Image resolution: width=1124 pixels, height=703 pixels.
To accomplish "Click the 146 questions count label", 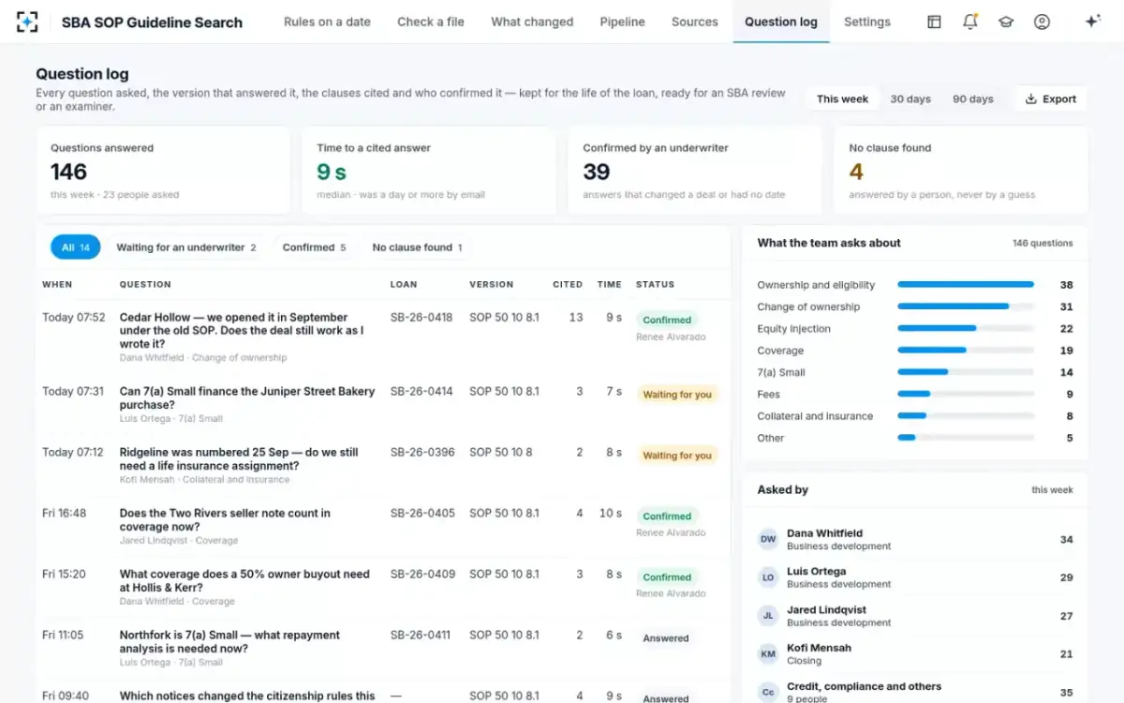I will pyautogui.click(x=1043, y=243).
